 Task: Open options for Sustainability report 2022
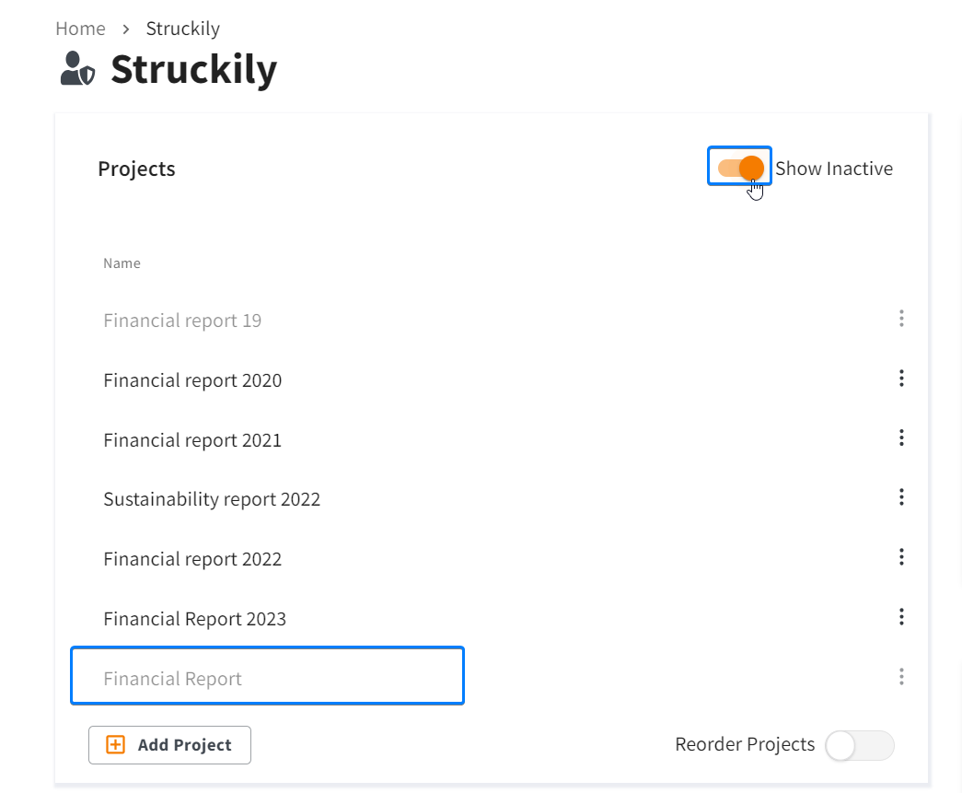click(x=901, y=497)
